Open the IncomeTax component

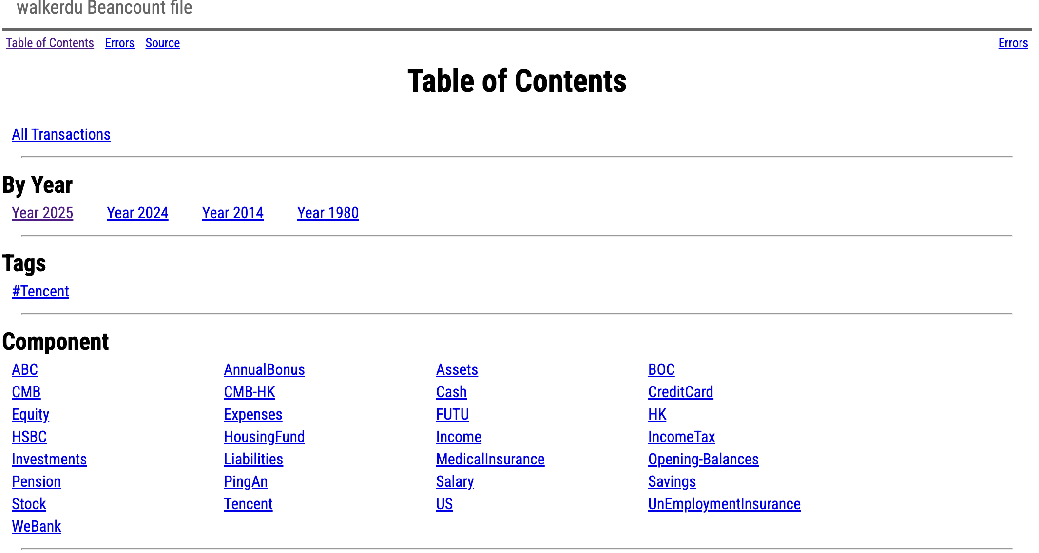click(681, 437)
